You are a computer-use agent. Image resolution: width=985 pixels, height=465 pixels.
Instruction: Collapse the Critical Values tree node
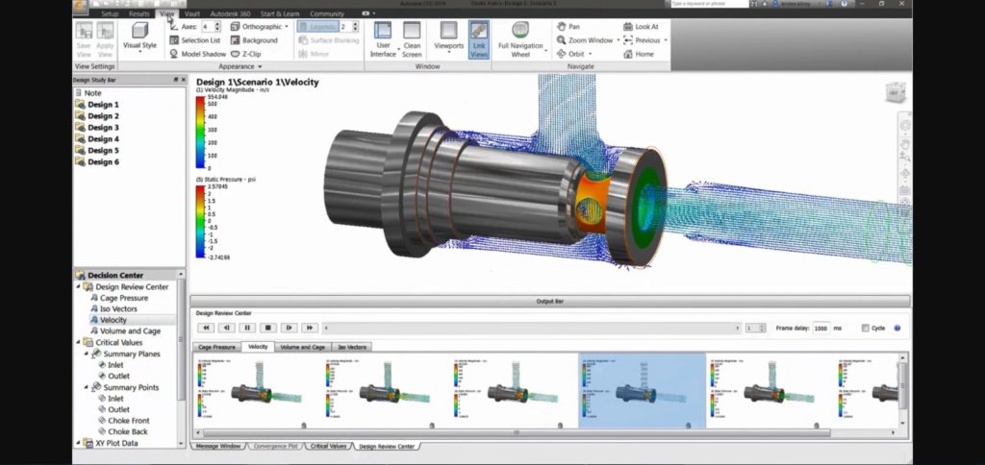(x=78, y=343)
